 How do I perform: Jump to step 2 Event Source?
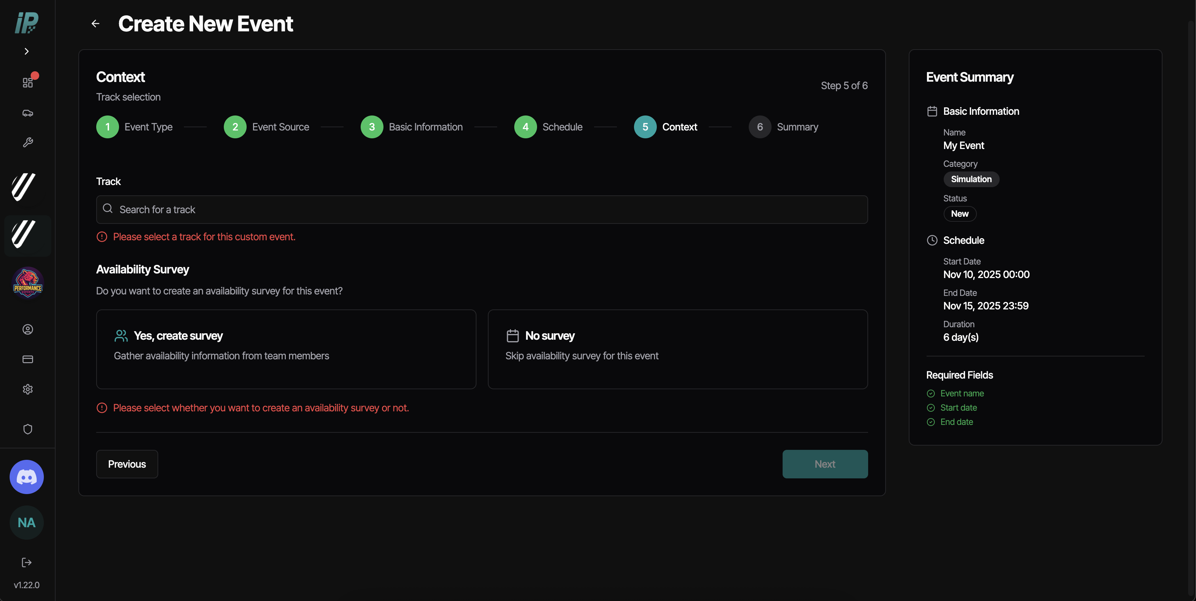(267, 127)
